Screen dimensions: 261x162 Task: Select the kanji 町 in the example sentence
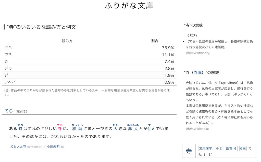[20, 129]
